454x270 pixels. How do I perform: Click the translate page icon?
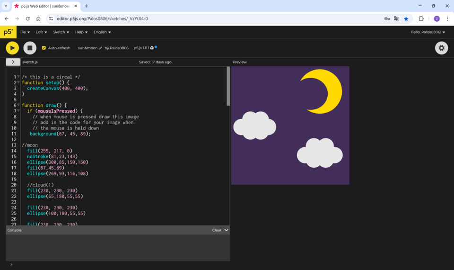[x=396, y=19]
